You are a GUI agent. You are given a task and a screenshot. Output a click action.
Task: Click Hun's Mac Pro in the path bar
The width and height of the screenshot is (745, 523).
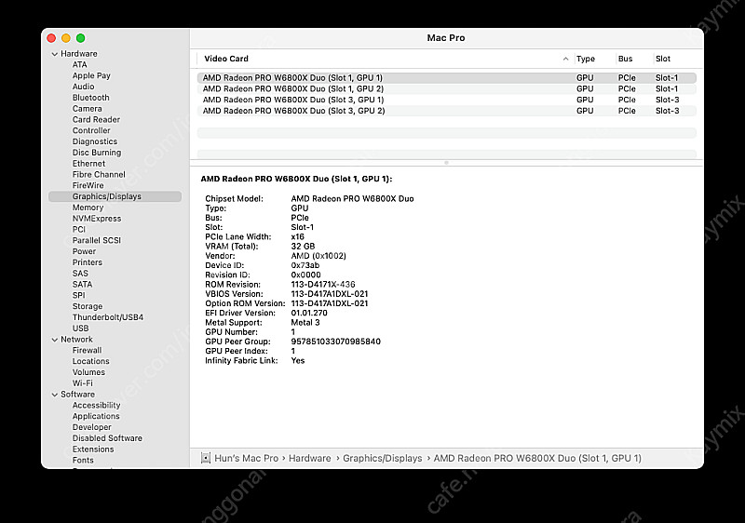coord(246,458)
